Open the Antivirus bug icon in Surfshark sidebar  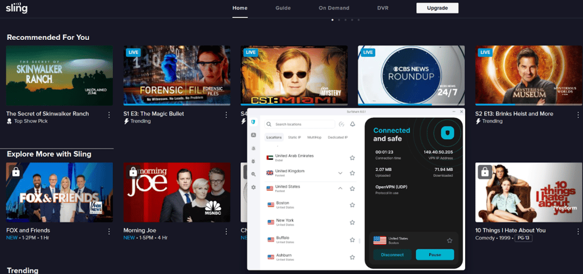tap(253, 161)
